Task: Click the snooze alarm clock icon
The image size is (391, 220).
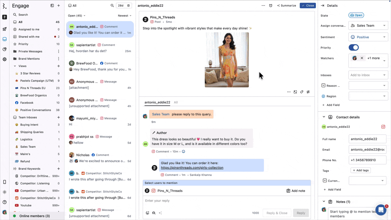Action: coord(271,5)
